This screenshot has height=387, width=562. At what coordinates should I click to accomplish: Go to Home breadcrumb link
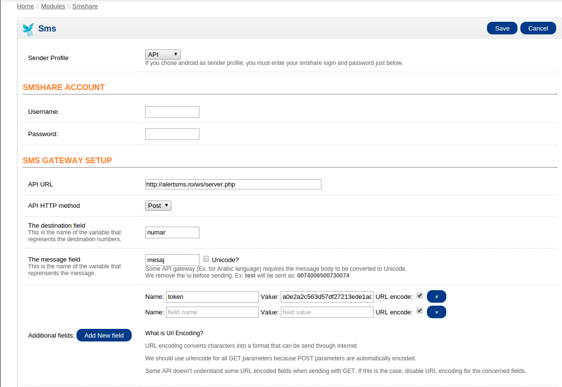click(x=25, y=6)
